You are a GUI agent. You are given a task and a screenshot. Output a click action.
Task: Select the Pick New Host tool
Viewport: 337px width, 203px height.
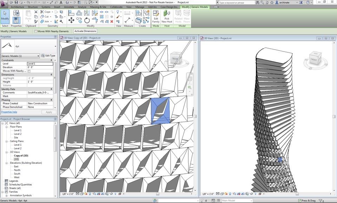tap(167, 15)
